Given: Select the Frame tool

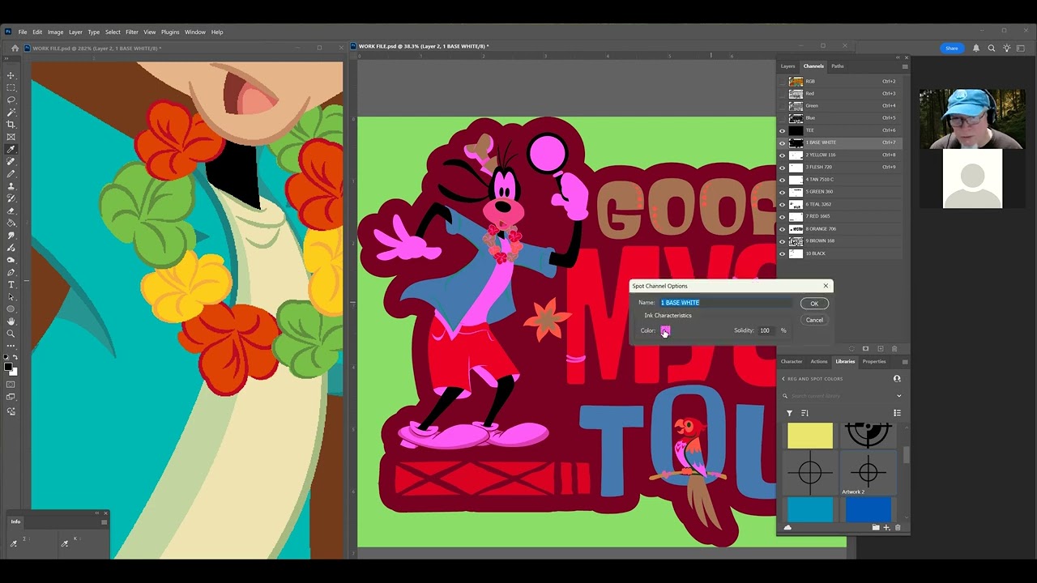Looking at the screenshot, I should (11, 137).
